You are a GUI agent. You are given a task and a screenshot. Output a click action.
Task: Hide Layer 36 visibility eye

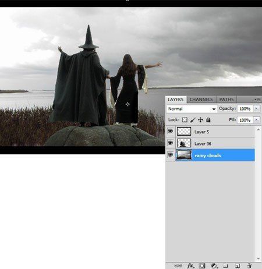point(171,143)
